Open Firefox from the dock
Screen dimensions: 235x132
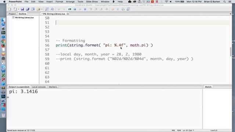tap(3, 45)
